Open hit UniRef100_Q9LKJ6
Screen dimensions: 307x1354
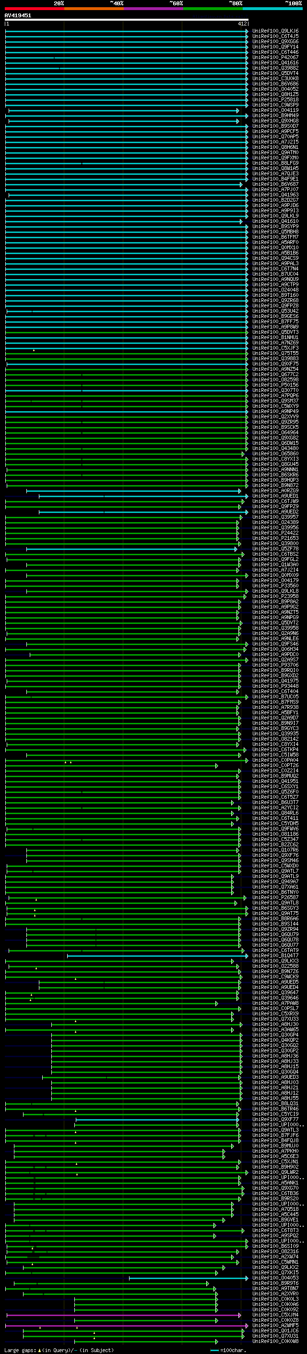(275, 32)
